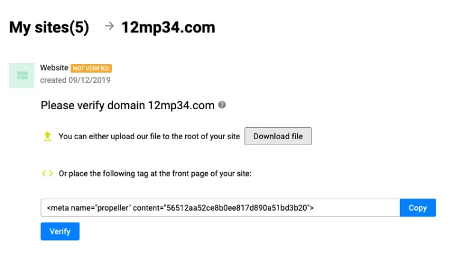
Task: Click the blue Verify button
Action: (x=60, y=231)
